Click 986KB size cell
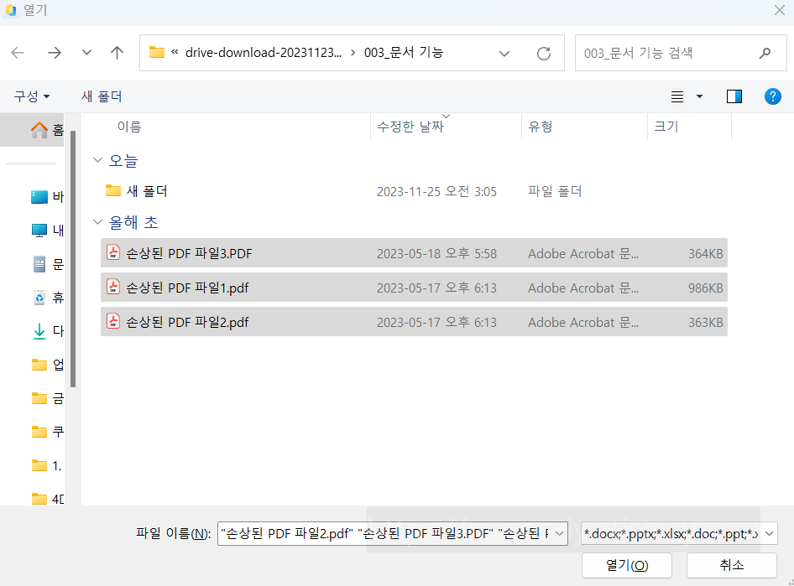This screenshot has width=794, height=586. [x=705, y=288]
